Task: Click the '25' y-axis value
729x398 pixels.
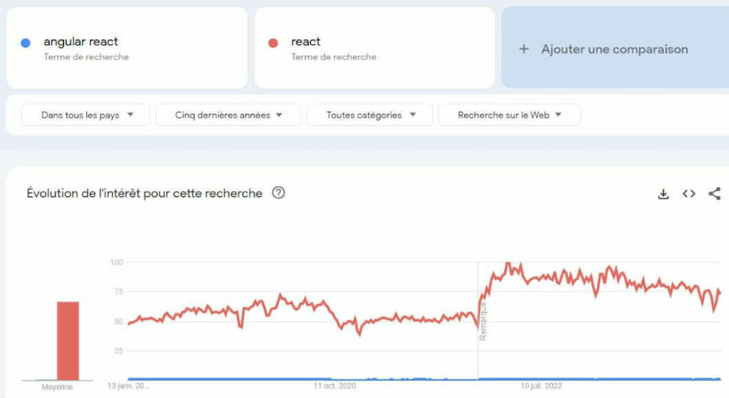Action: coord(119,351)
